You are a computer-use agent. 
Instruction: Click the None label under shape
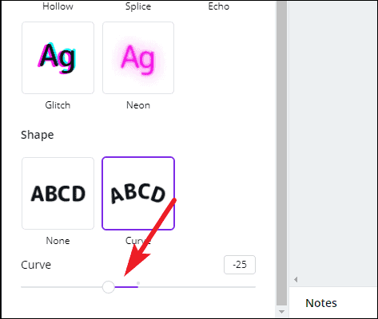pyautogui.click(x=58, y=241)
